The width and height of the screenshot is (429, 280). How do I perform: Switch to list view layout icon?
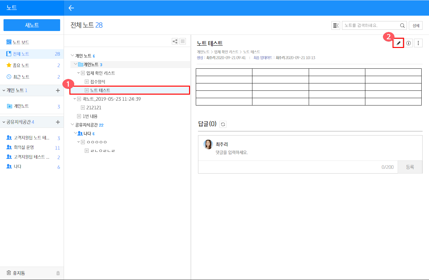(183, 41)
